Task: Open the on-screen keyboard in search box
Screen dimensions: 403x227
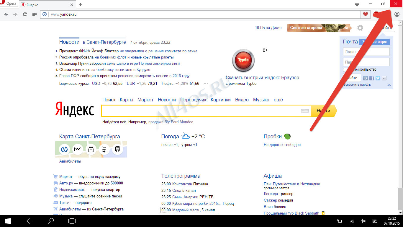Action: pos(305,111)
